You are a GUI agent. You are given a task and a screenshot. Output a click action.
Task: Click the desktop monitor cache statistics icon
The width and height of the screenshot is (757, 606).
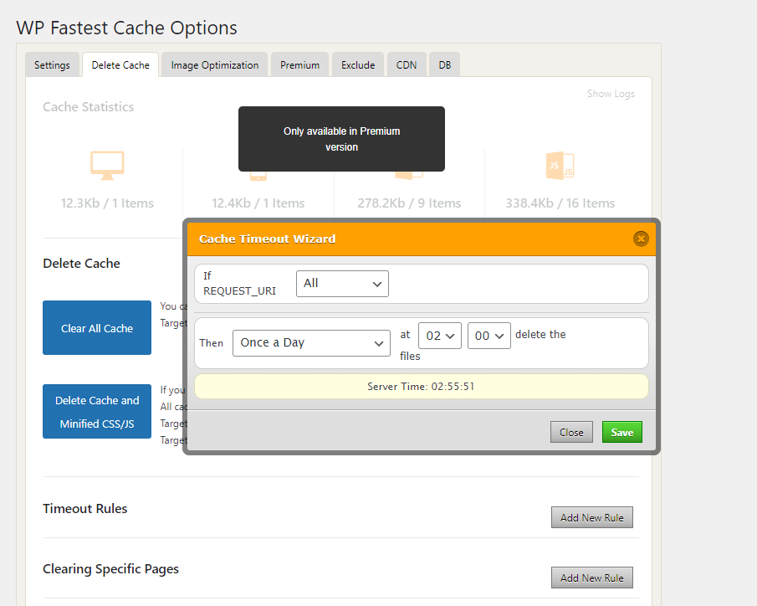[x=107, y=165]
